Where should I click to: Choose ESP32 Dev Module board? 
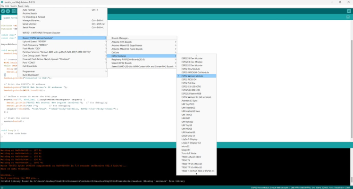click(190, 69)
